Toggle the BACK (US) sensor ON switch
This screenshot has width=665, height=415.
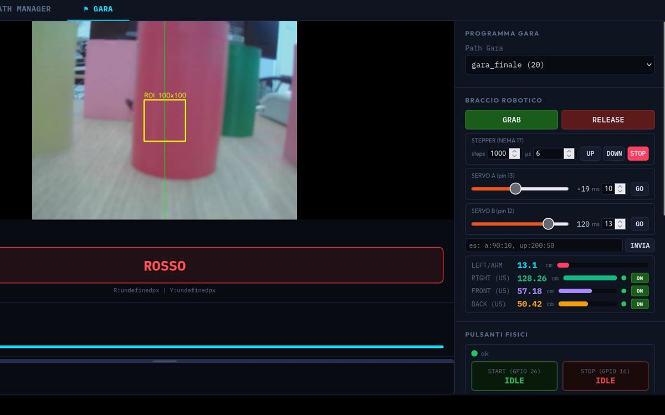tap(640, 304)
